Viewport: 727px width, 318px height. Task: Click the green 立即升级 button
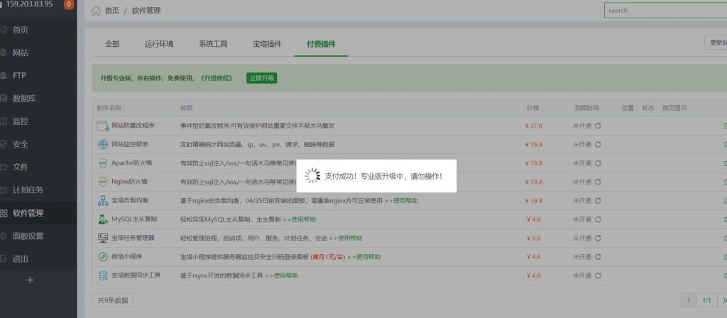pos(261,78)
